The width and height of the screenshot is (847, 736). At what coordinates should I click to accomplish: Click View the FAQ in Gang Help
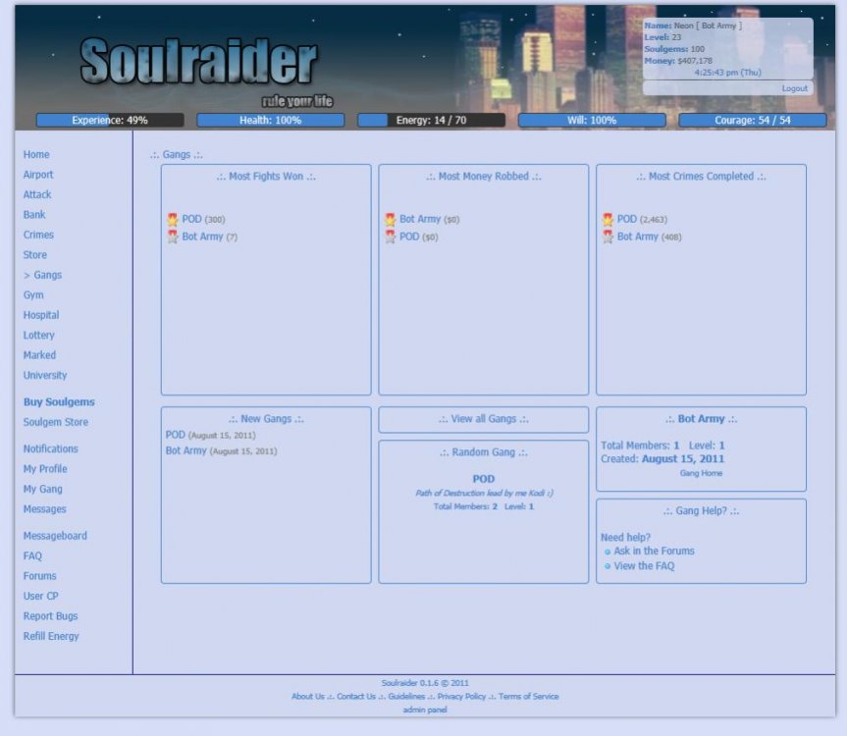click(x=644, y=566)
